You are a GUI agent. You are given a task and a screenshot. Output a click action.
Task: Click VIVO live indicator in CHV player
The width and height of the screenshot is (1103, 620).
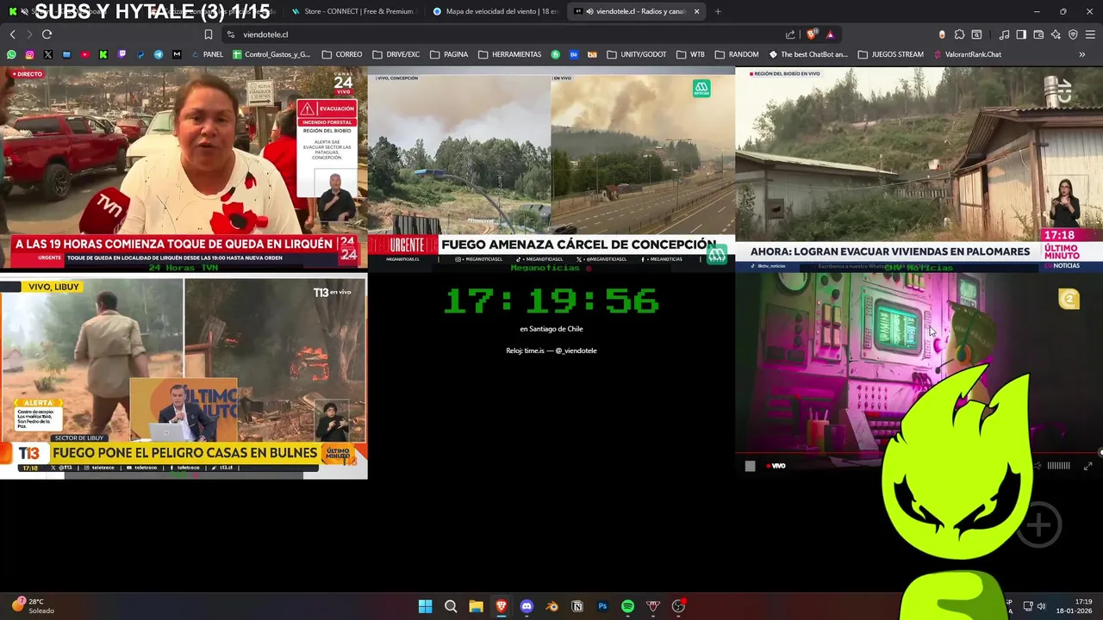coord(776,466)
